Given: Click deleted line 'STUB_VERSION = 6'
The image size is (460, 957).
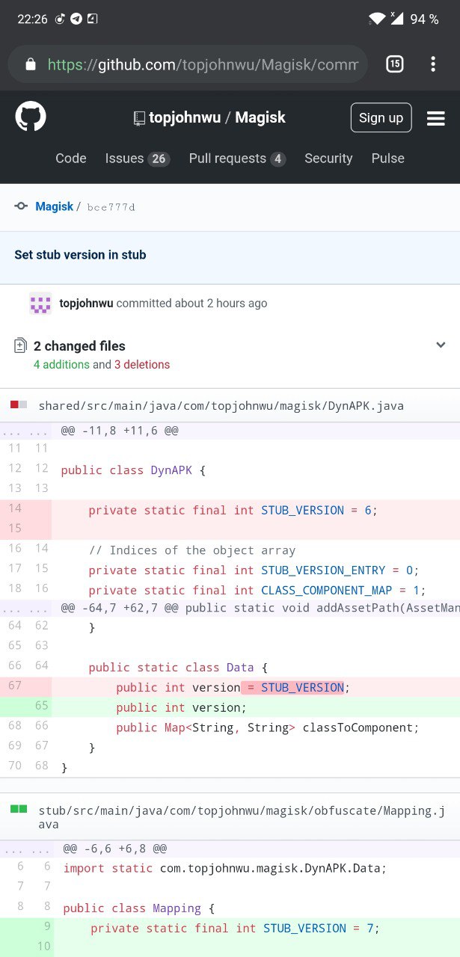Looking at the screenshot, I should [x=233, y=511].
